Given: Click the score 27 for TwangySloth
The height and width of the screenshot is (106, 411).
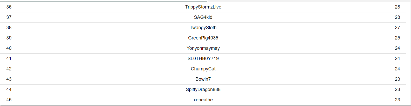Looking at the screenshot, I should click(397, 28).
